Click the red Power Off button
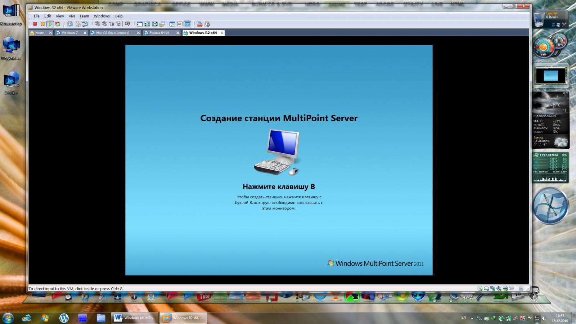The width and height of the screenshot is (576, 324). [x=35, y=24]
